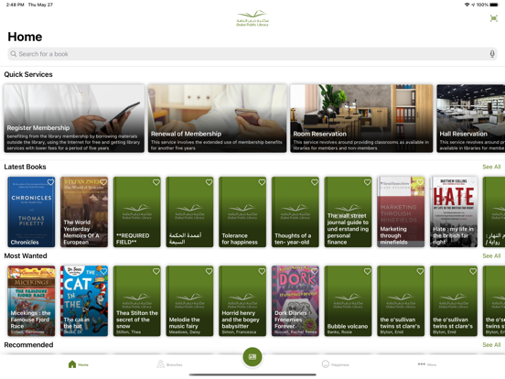Open Melodie the music fairy card
Viewport: 505px width, 379px height.
click(189, 300)
